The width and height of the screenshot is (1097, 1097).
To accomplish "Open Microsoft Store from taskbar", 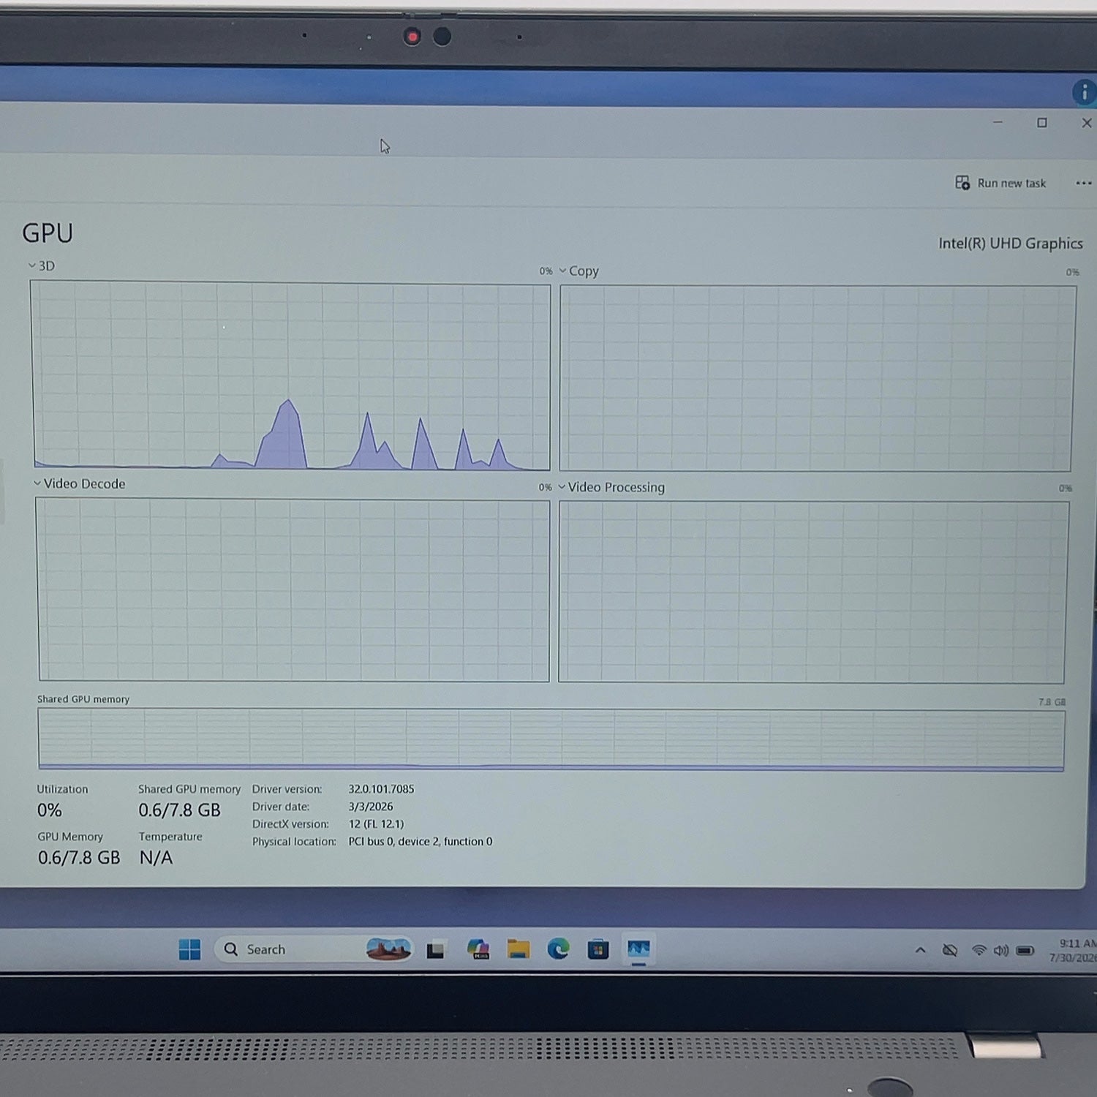I will pyautogui.click(x=598, y=950).
